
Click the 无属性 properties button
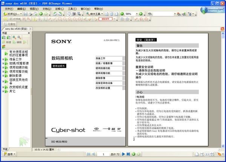pos(9,24)
